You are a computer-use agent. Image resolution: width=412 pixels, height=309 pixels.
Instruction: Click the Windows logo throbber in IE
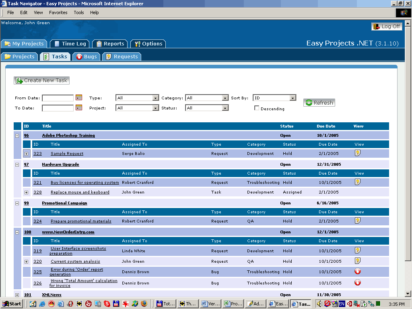[404, 12]
